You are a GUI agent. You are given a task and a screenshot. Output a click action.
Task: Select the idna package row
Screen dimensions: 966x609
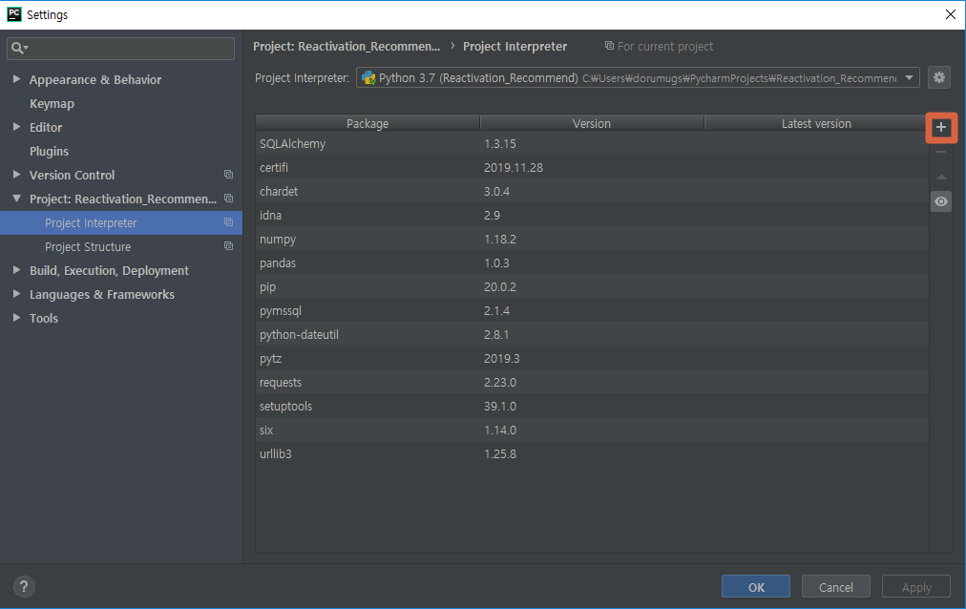pyautogui.click(x=592, y=215)
